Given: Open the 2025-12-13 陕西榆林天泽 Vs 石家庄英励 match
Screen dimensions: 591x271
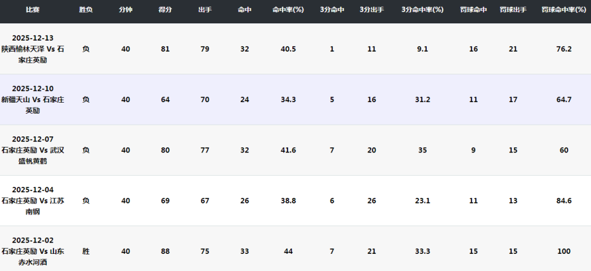Looking at the screenshot, I should tap(33, 49).
